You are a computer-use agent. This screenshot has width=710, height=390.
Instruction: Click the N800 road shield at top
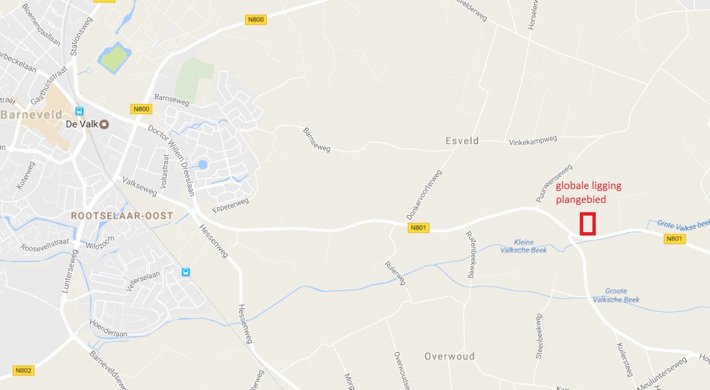(x=256, y=19)
